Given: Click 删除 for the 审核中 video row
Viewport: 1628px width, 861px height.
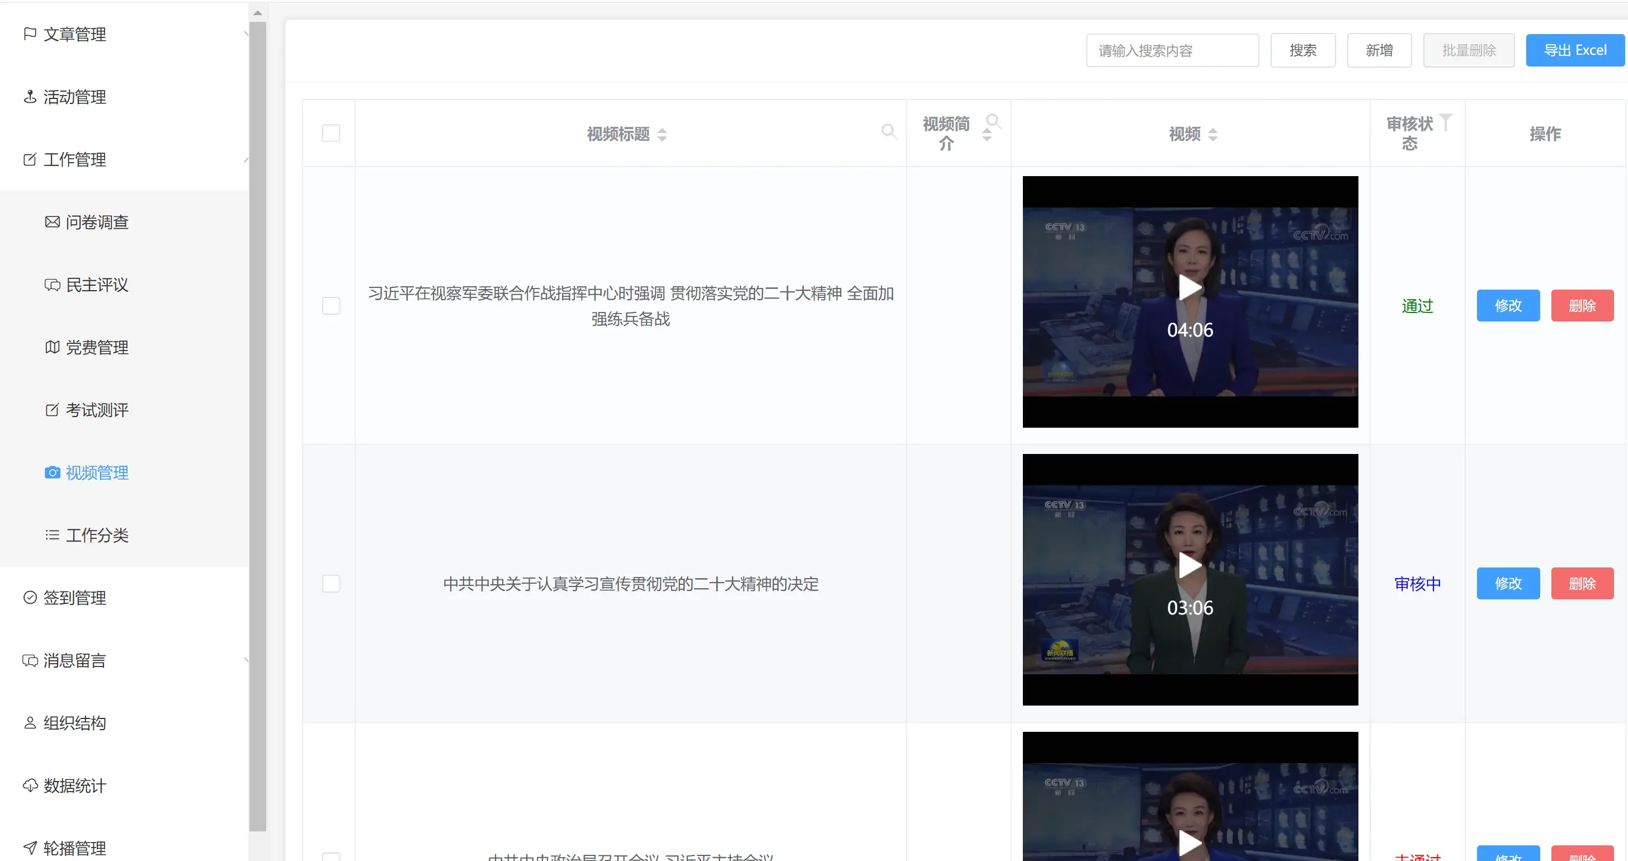Looking at the screenshot, I should 1583,583.
